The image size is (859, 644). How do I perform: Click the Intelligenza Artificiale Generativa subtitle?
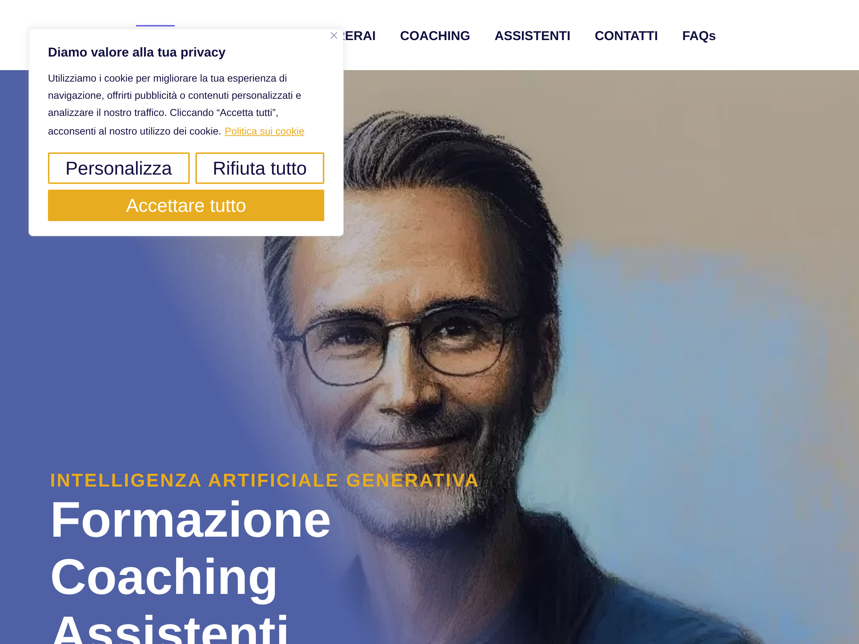coord(264,480)
